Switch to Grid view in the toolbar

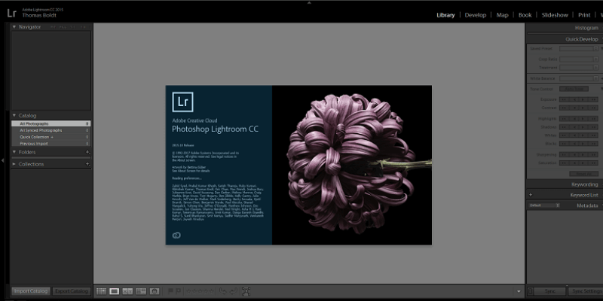[x=101, y=291]
